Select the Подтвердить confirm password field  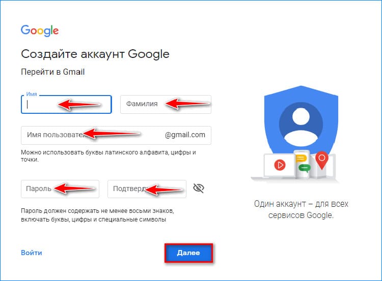pyautogui.click(x=147, y=189)
